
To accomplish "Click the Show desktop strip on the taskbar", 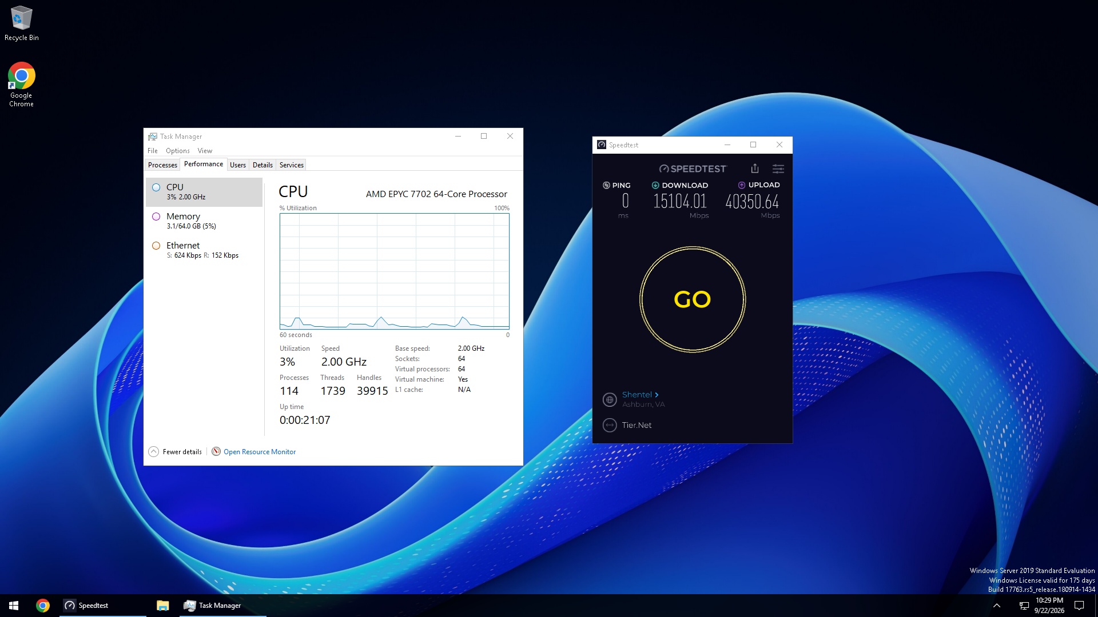I will (1096, 606).
